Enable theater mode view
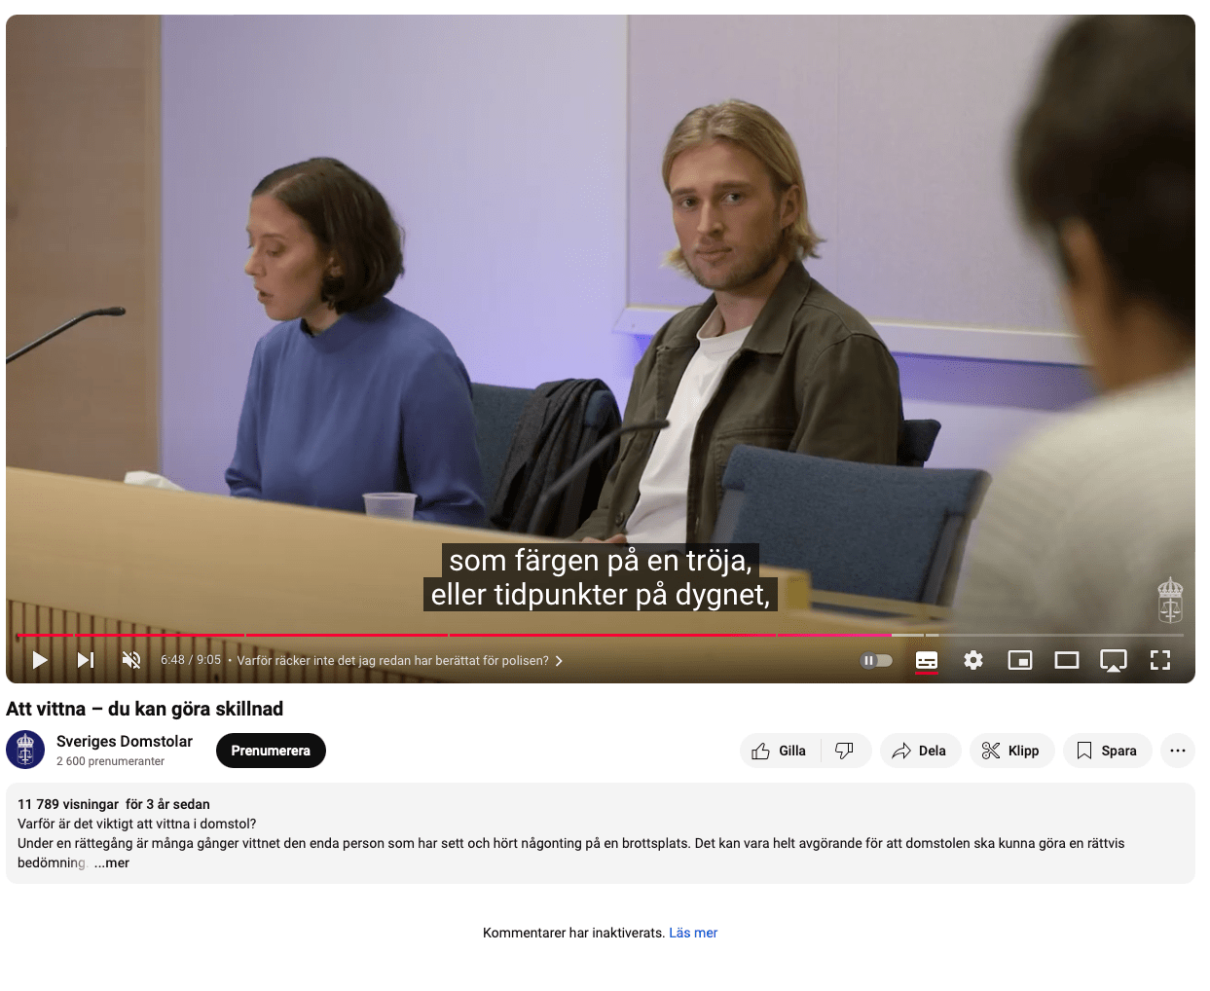Screen dimensions: 1210x991 coord(1067,660)
